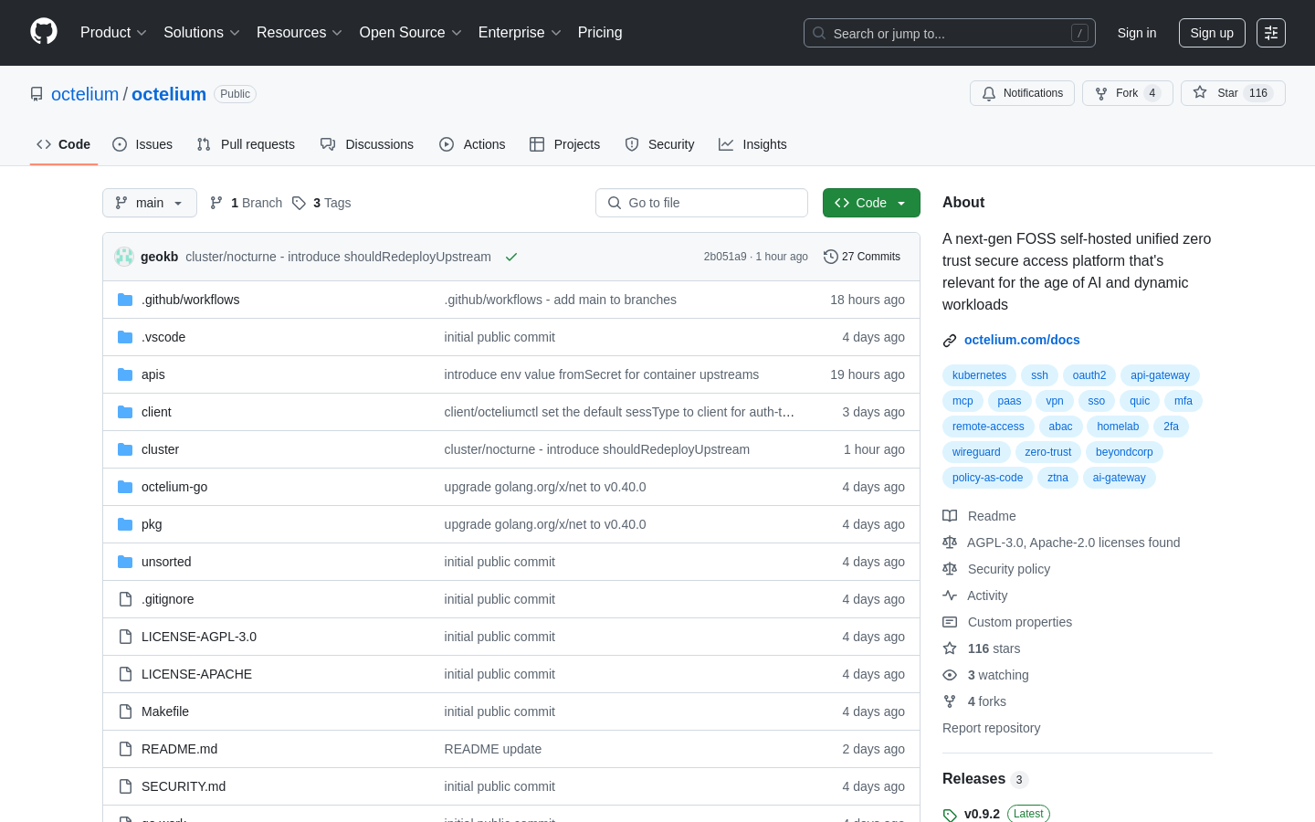This screenshot has height=822, width=1315.
Task: Open the octelium owner link
Action: click(85, 94)
